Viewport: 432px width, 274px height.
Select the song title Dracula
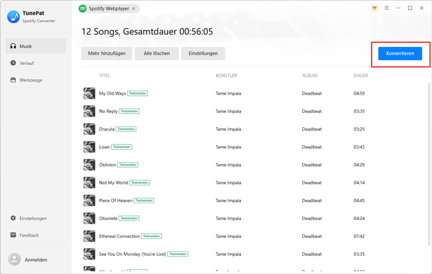click(106, 129)
